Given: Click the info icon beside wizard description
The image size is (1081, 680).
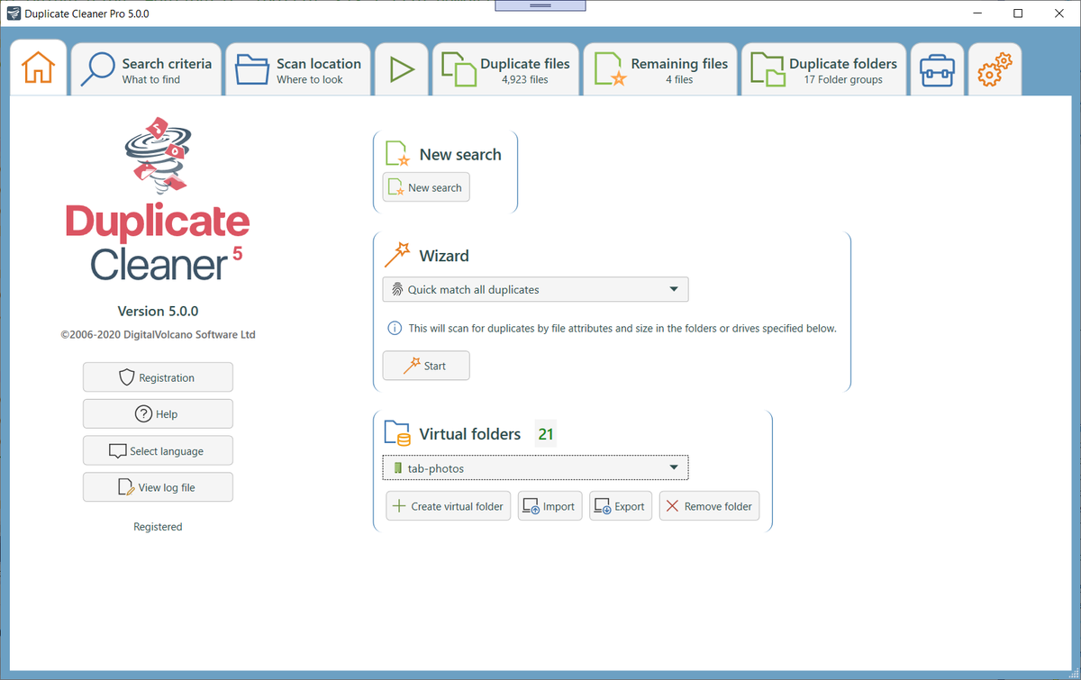Looking at the screenshot, I should tap(395, 328).
